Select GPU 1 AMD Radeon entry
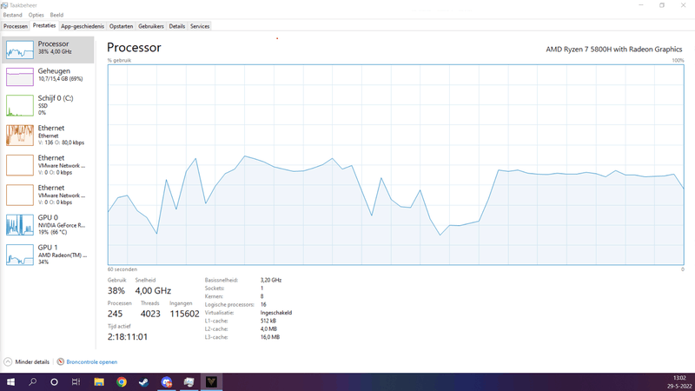The height and width of the screenshot is (391, 695). coord(48,255)
